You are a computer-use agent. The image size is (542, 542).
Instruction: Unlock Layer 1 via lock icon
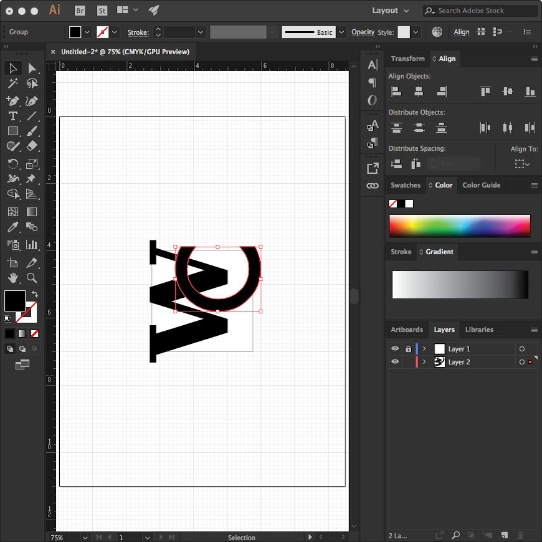point(408,349)
